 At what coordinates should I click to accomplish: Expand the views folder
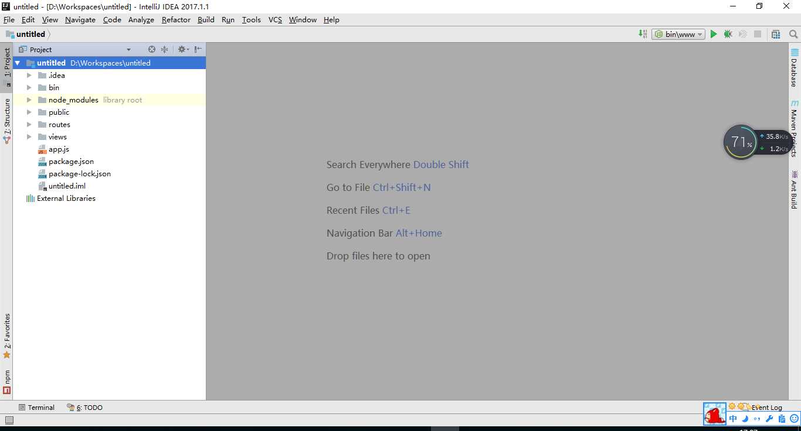pos(29,137)
